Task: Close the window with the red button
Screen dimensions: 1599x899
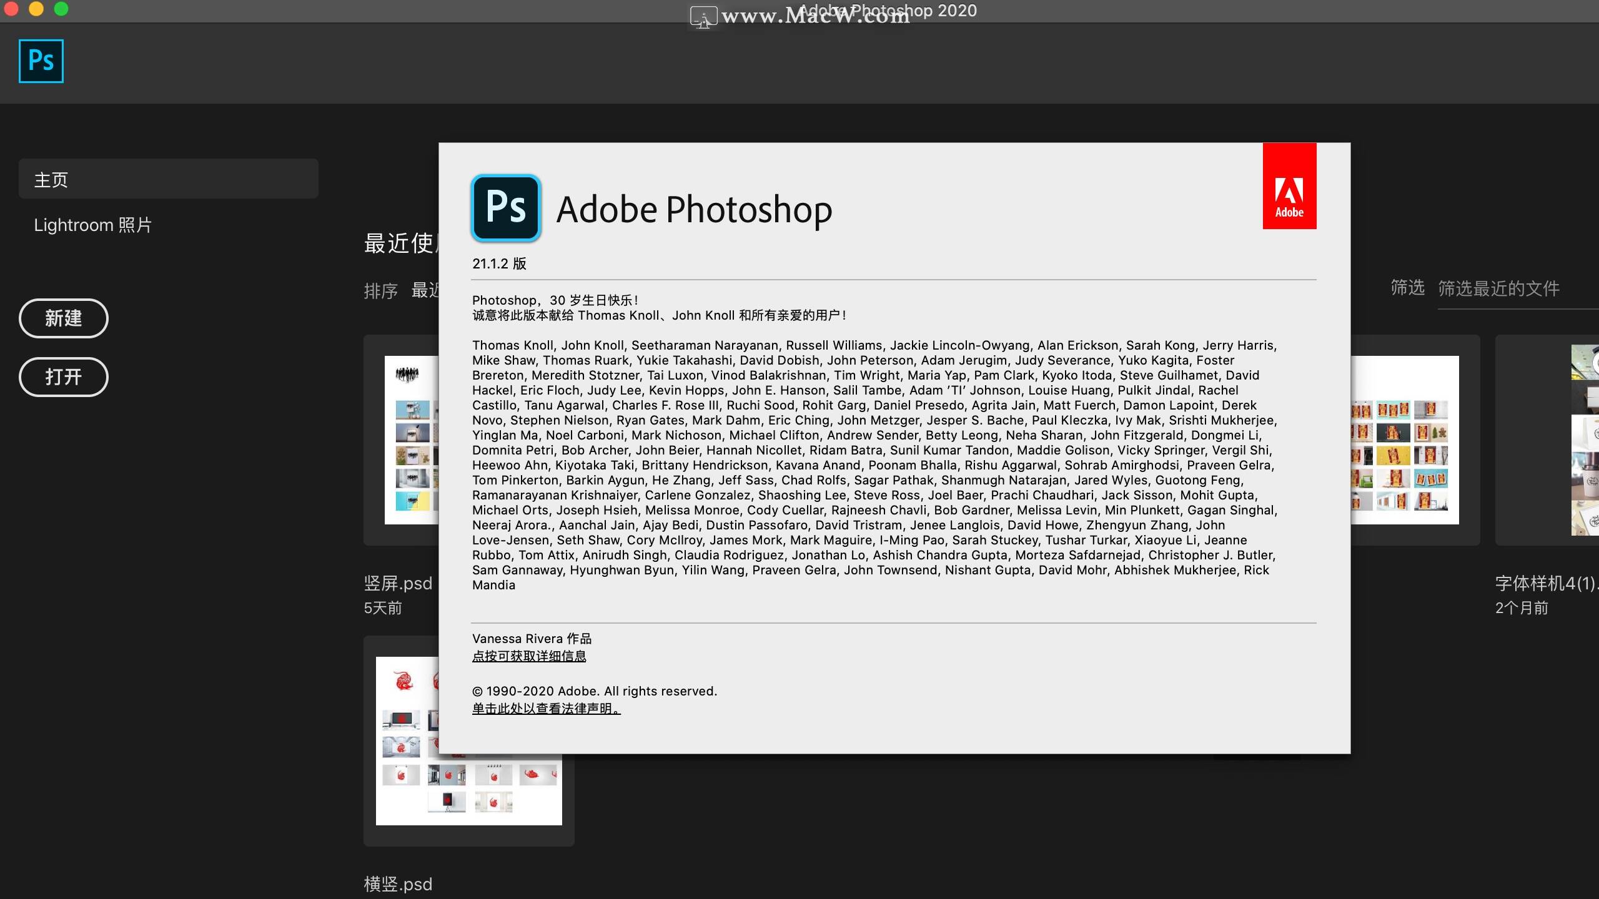Action: (x=11, y=9)
